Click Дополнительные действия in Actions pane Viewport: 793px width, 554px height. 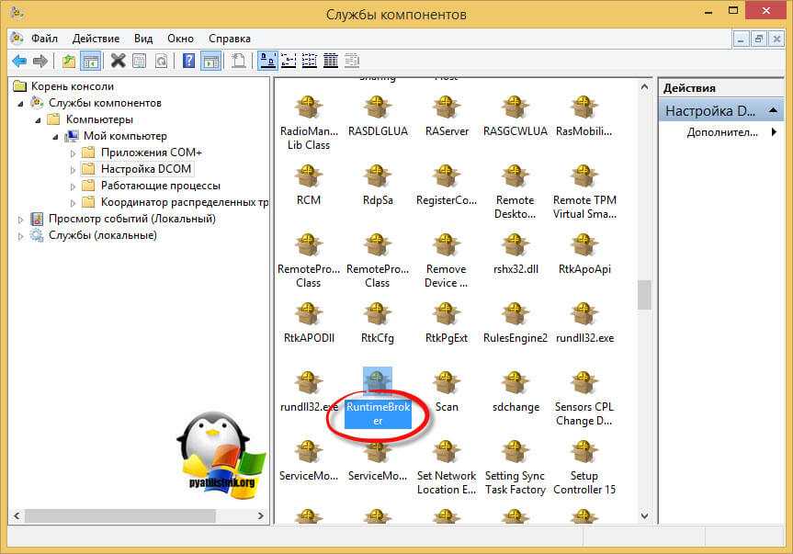tap(721, 132)
